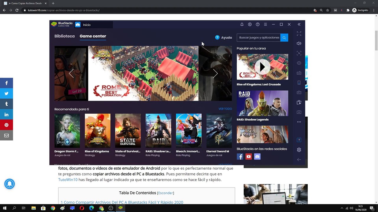Focus the 'Buscar juegos y aplicaciones' search field

(259, 38)
